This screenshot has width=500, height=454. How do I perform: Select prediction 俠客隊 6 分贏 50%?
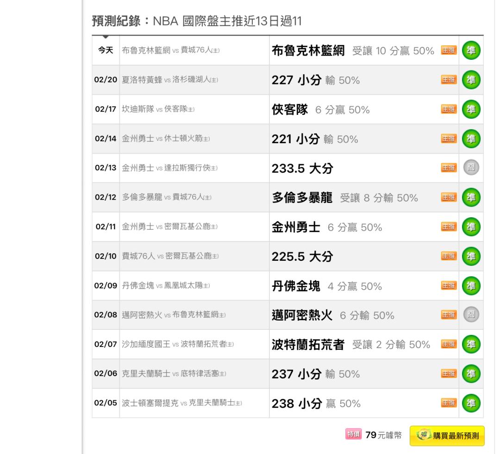coord(320,110)
